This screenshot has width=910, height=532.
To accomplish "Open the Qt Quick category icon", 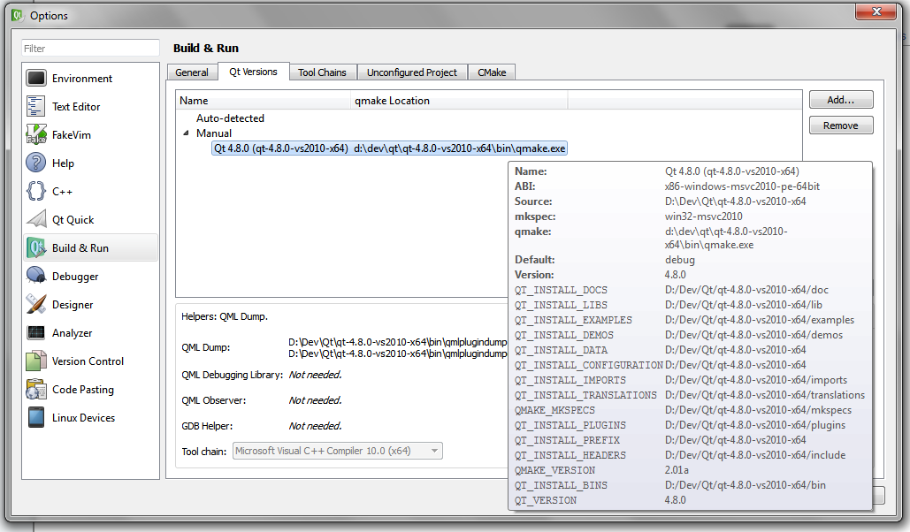I will [36, 220].
